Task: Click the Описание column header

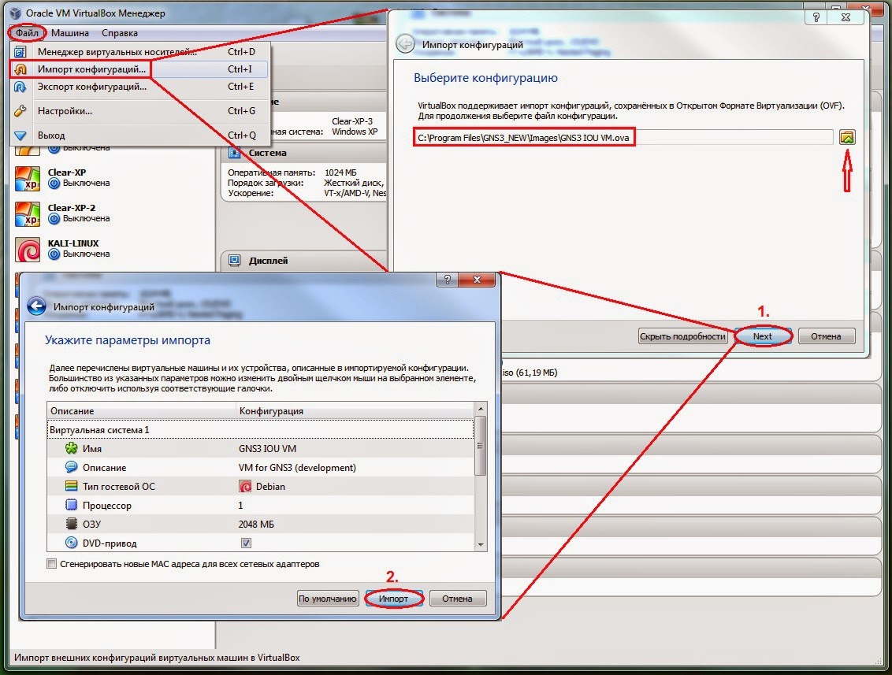Action: click(142, 411)
